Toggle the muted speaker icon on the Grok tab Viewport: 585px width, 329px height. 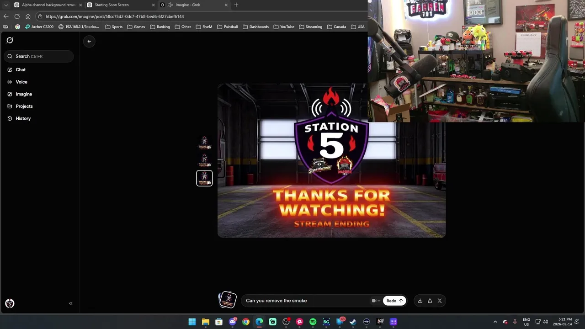[x=170, y=5]
